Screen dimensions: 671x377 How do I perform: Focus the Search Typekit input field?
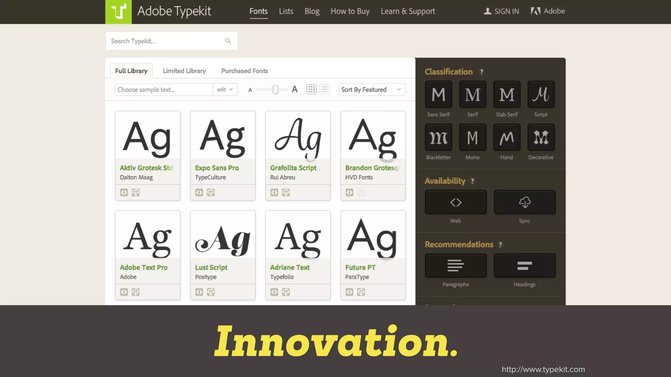171,41
